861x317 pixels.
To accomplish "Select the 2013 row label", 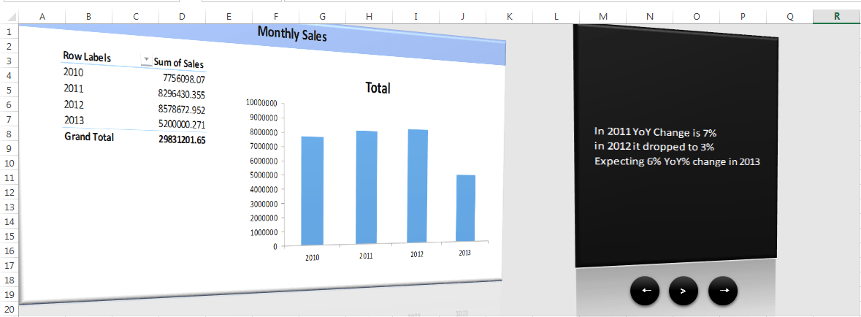I will (74, 121).
